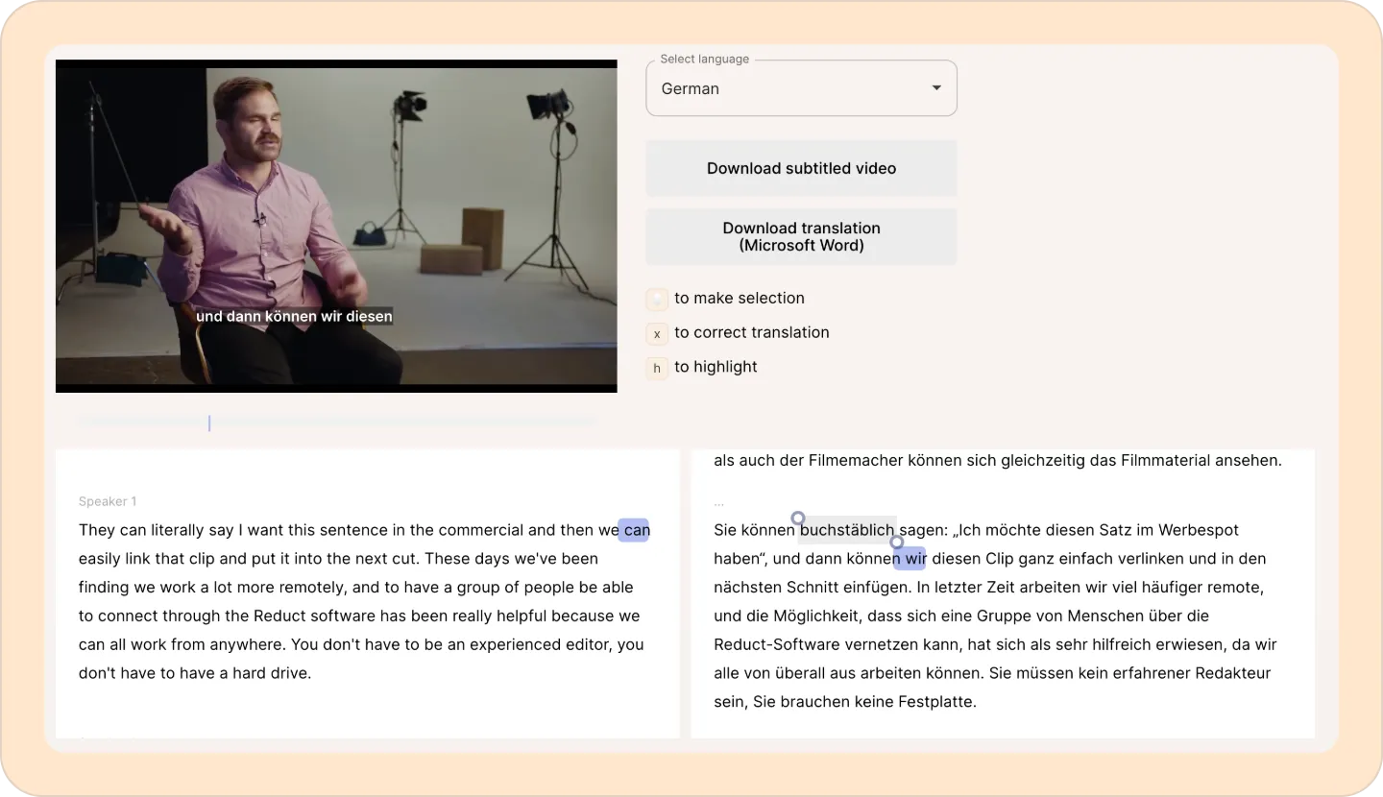Click the mouse-click key icon for making a selection

click(657, 300)
